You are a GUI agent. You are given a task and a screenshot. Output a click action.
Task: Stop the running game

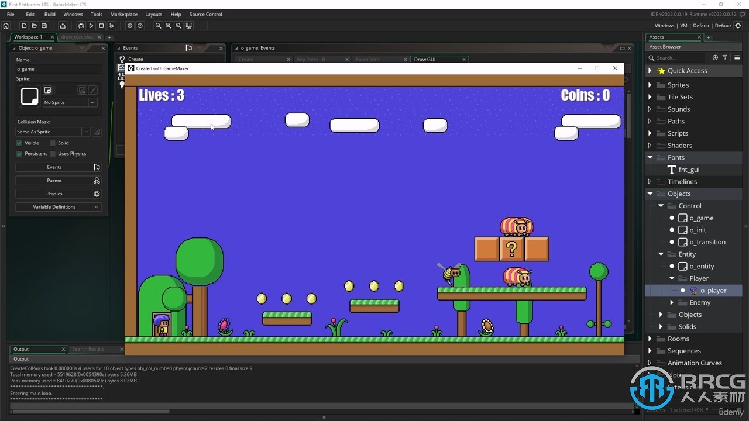[101, 26]
